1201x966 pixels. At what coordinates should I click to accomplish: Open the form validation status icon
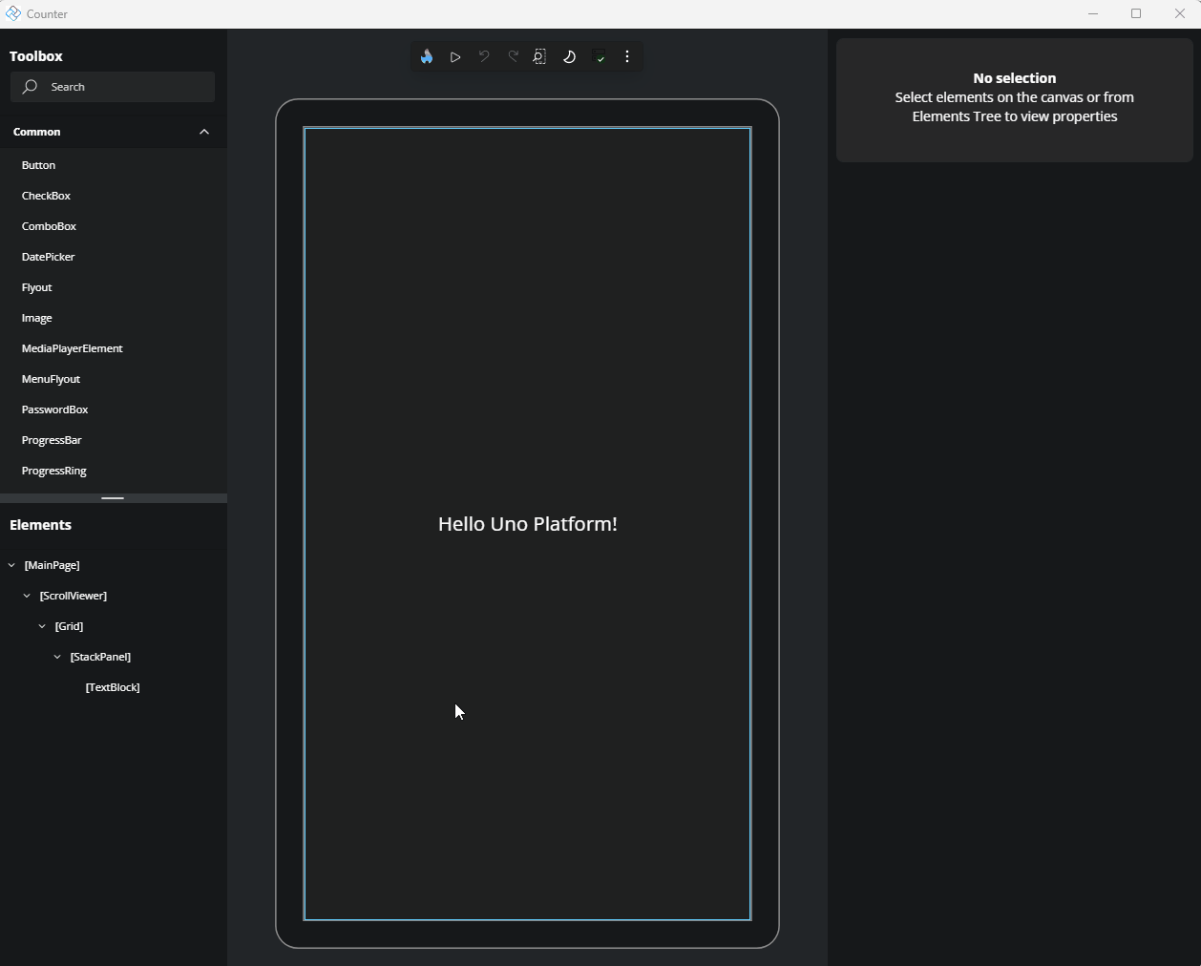coord(600,56)
